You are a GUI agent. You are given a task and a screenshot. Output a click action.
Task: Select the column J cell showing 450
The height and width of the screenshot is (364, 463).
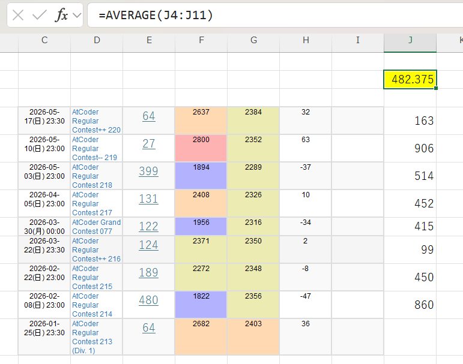(x=410, y=277)
